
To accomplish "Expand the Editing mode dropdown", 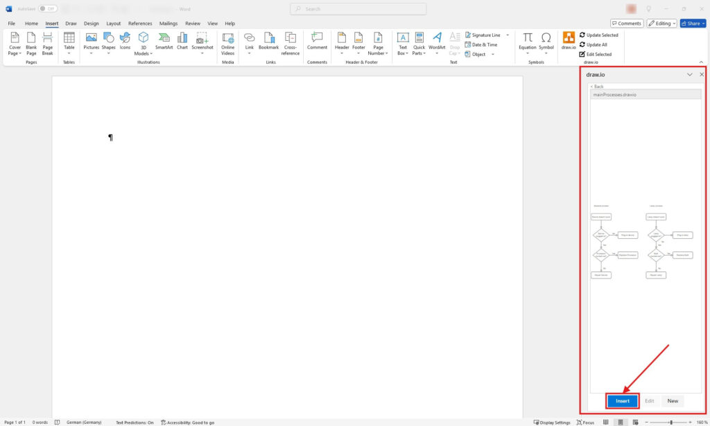I will [661, 23].
